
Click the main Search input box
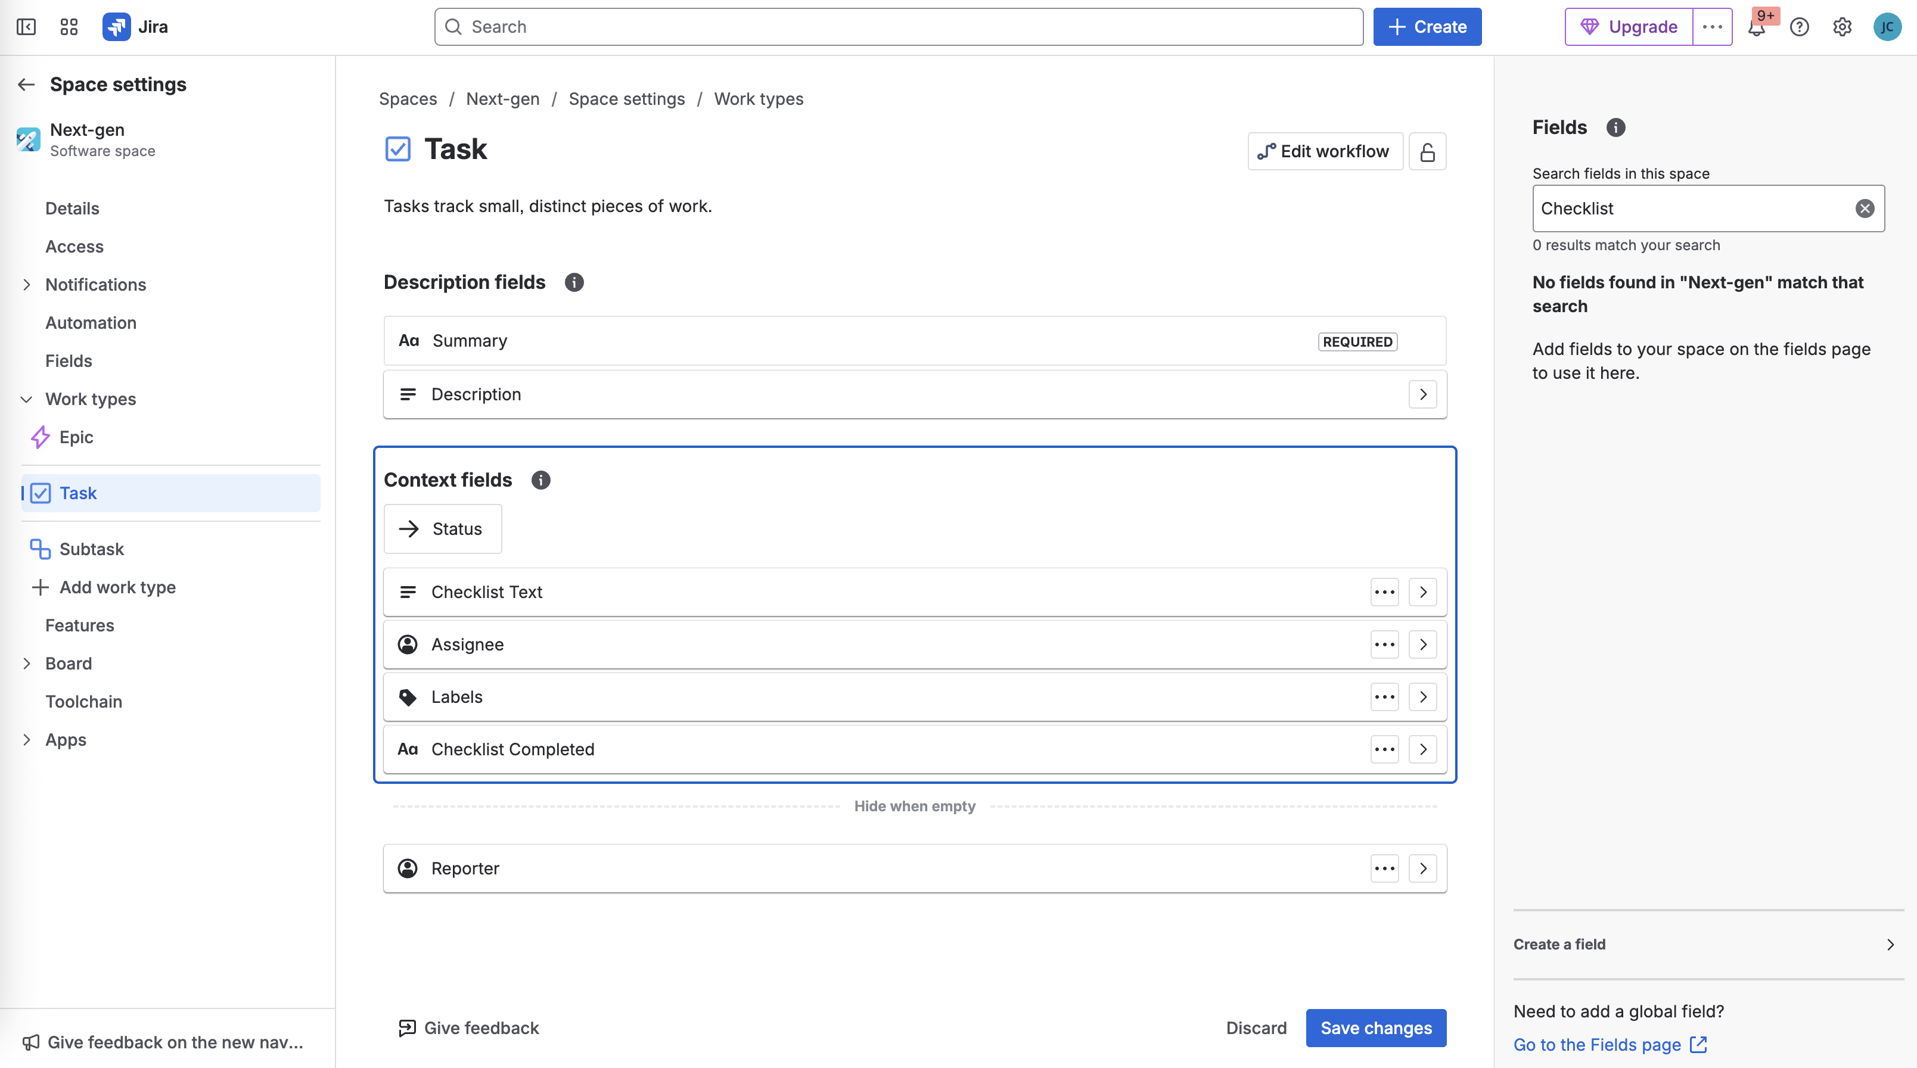898,27
